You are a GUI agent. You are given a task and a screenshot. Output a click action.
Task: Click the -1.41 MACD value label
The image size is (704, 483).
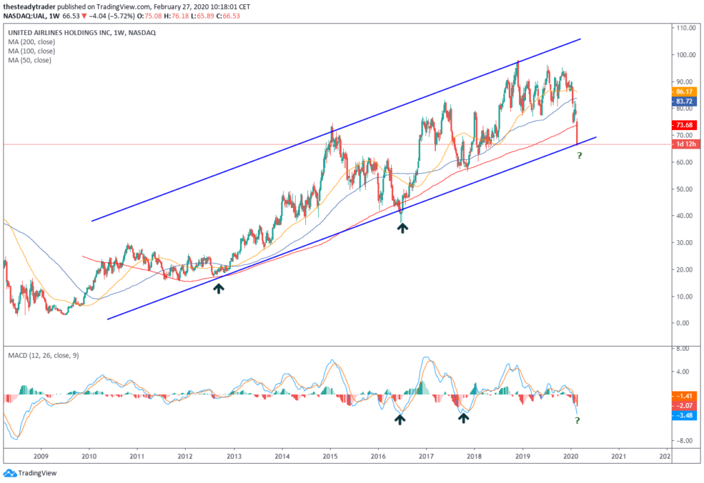click(684, 396)
